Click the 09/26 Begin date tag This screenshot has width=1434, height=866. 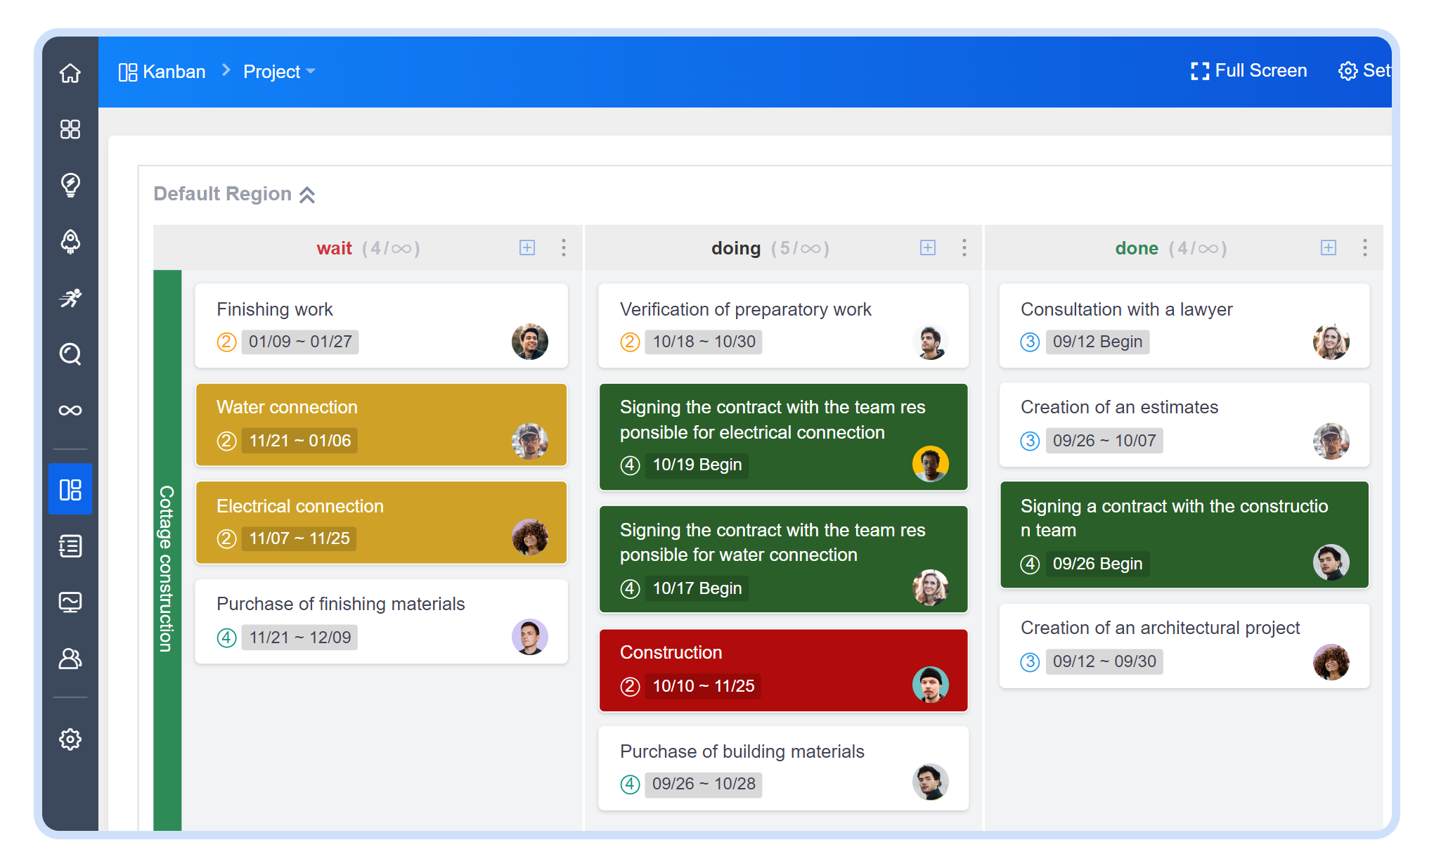click(x=1097, y=564)
